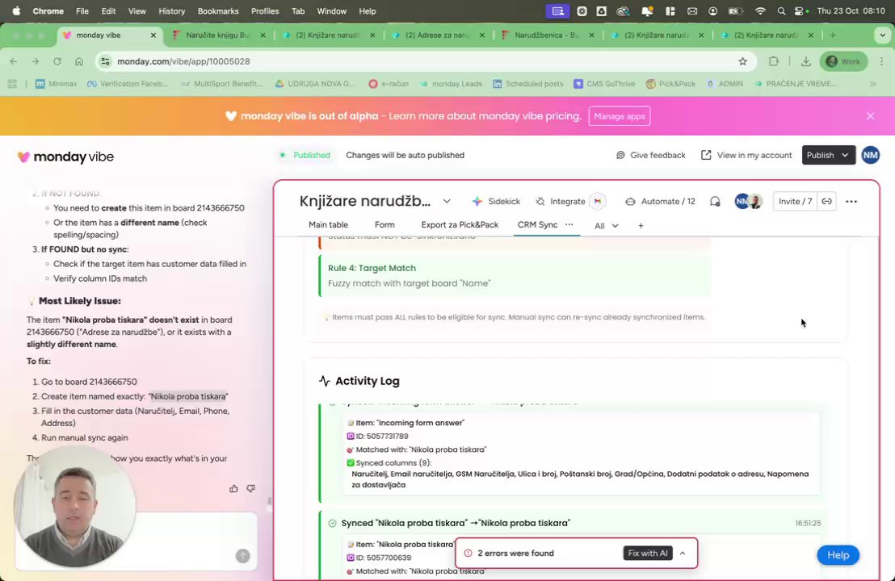The image size is (895, 581).
Task: Switch to Naručite knjigu browser tab
Action: tap(219, 36)
